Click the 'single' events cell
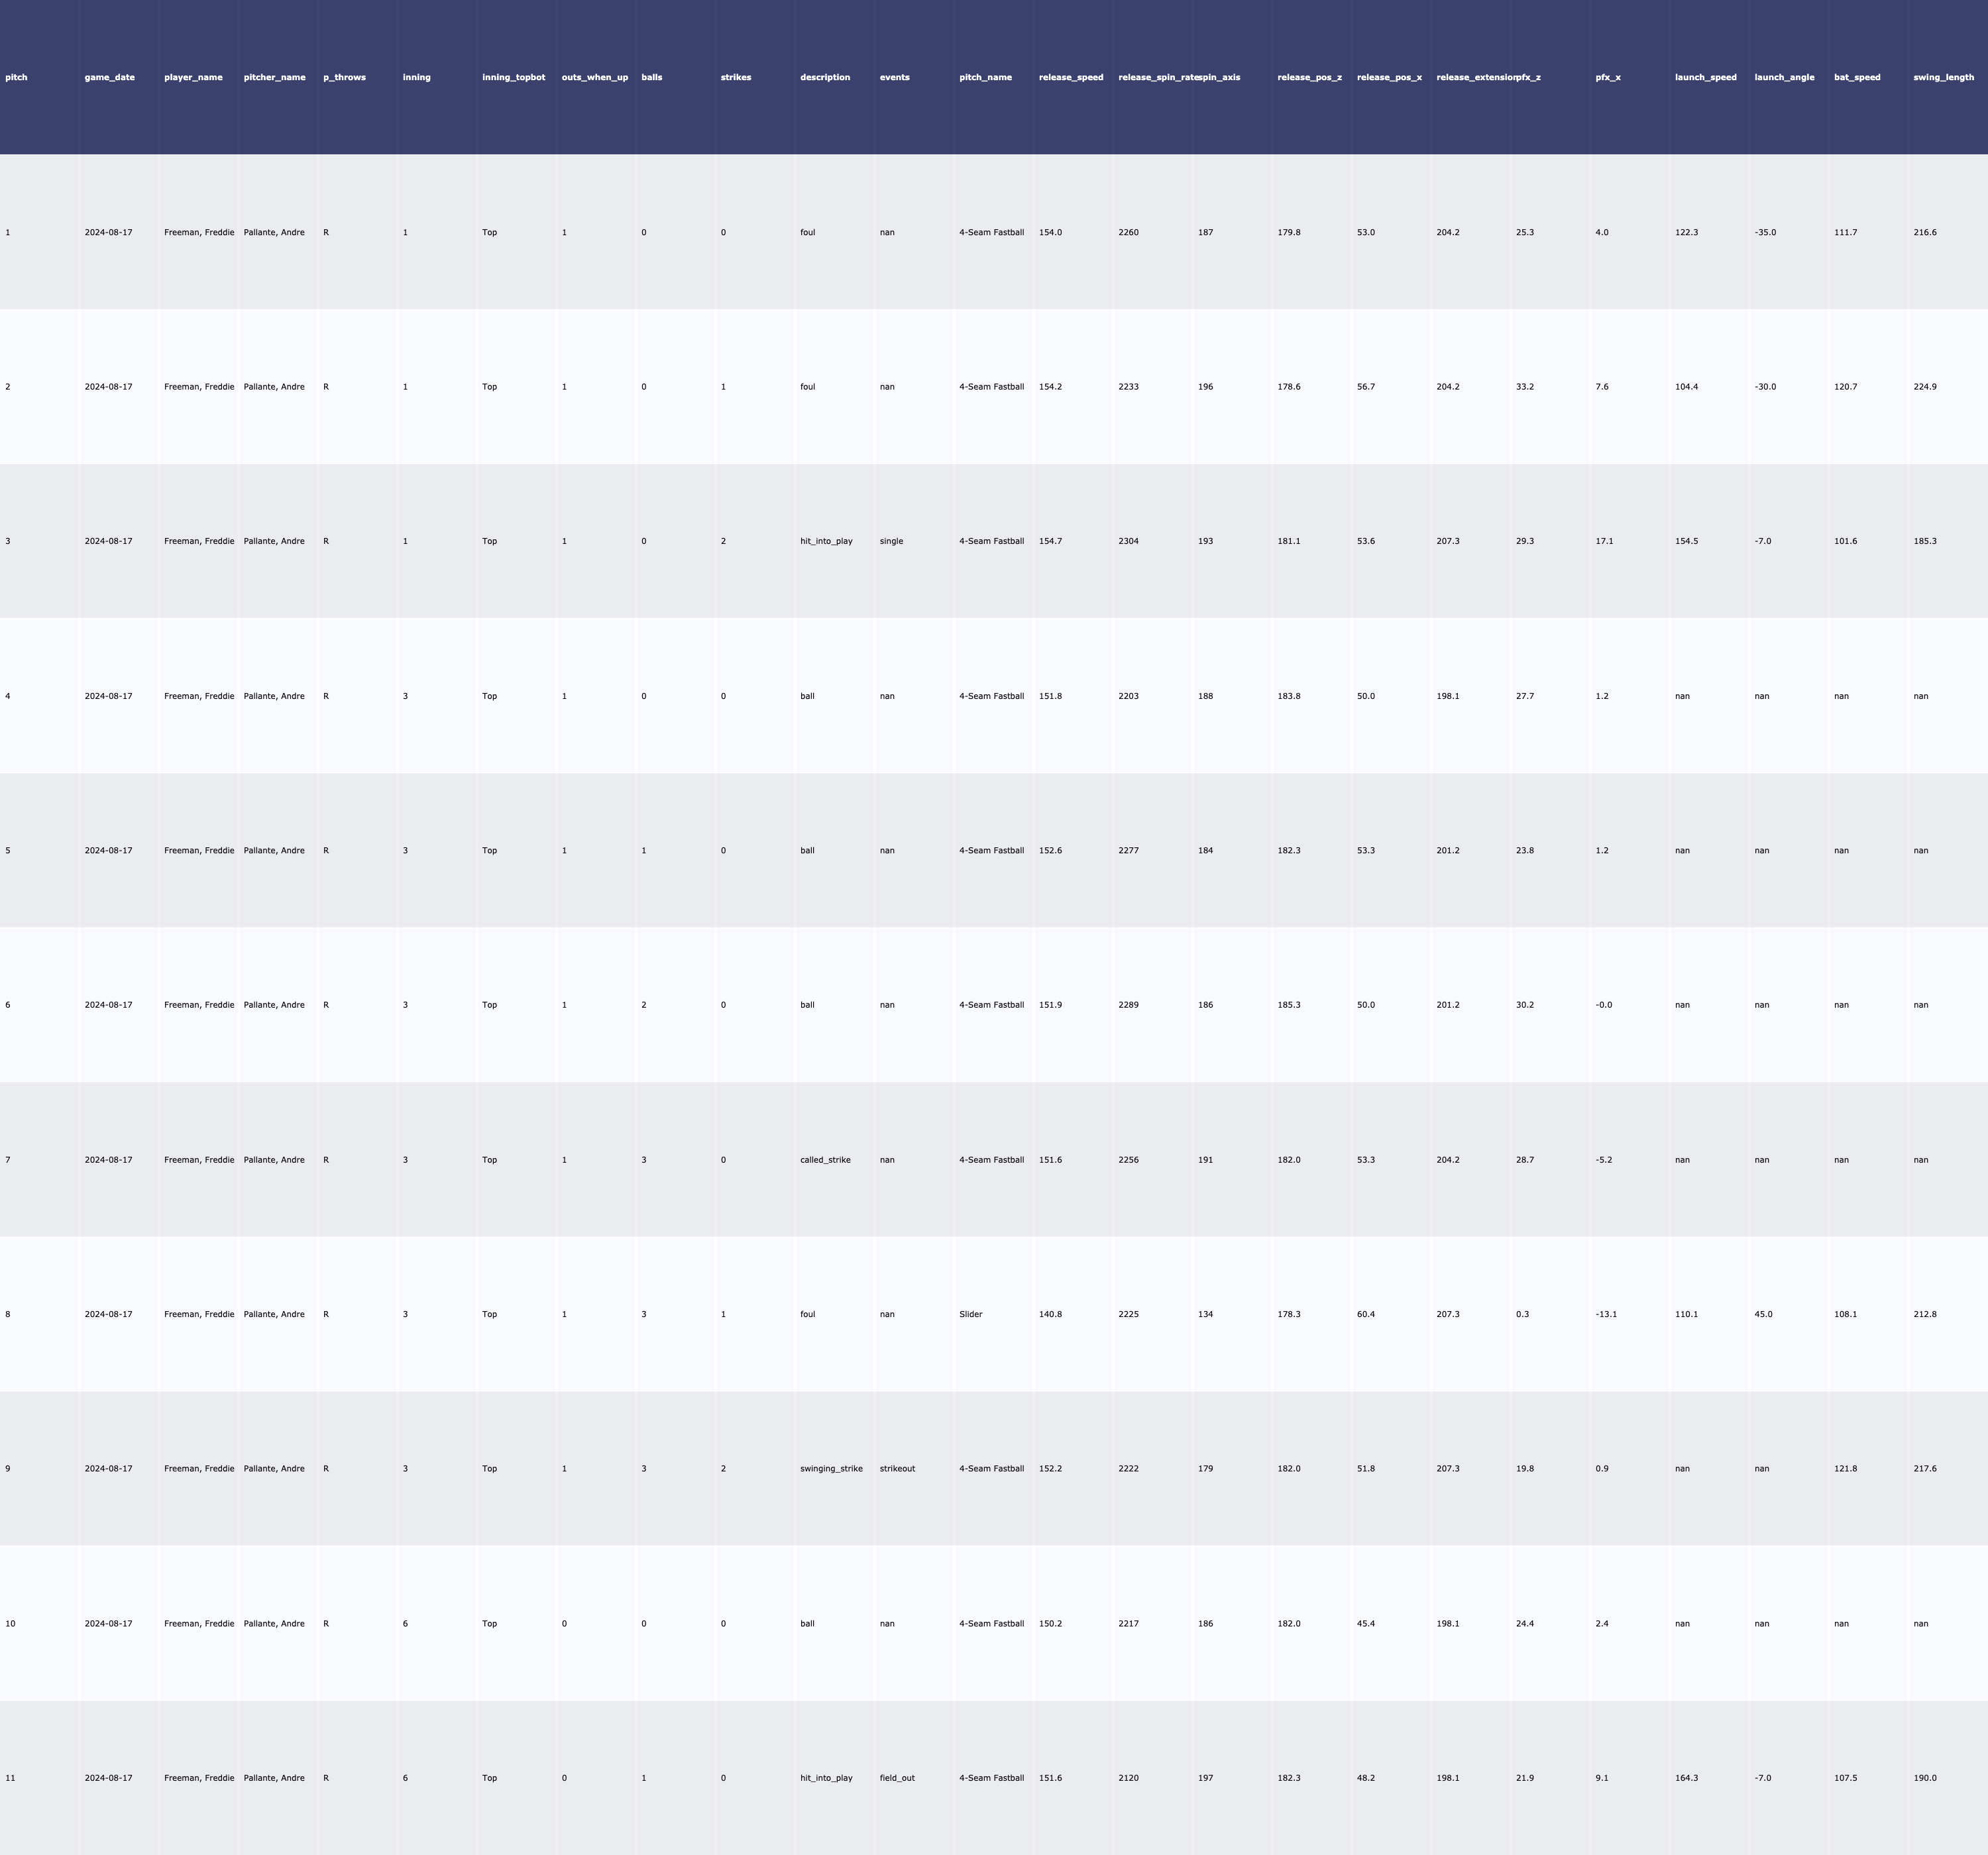The height and width of the screenshot is (1855, 1988). pos(891,541)
